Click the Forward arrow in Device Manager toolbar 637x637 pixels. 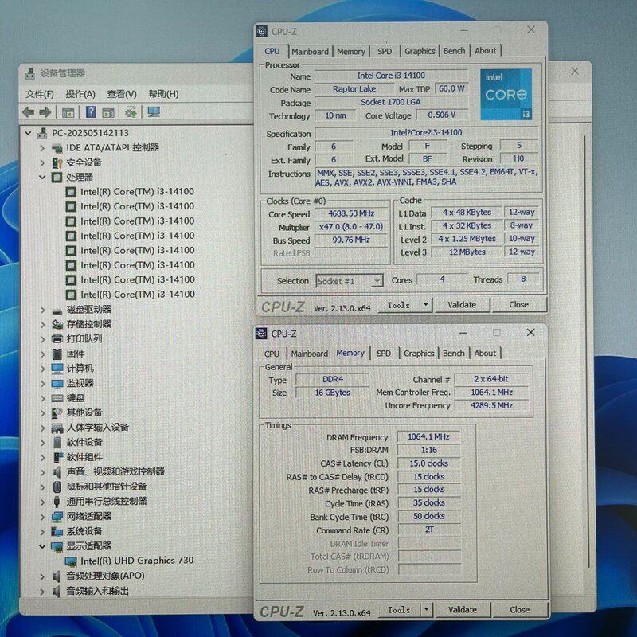click(x=45, y=112)
